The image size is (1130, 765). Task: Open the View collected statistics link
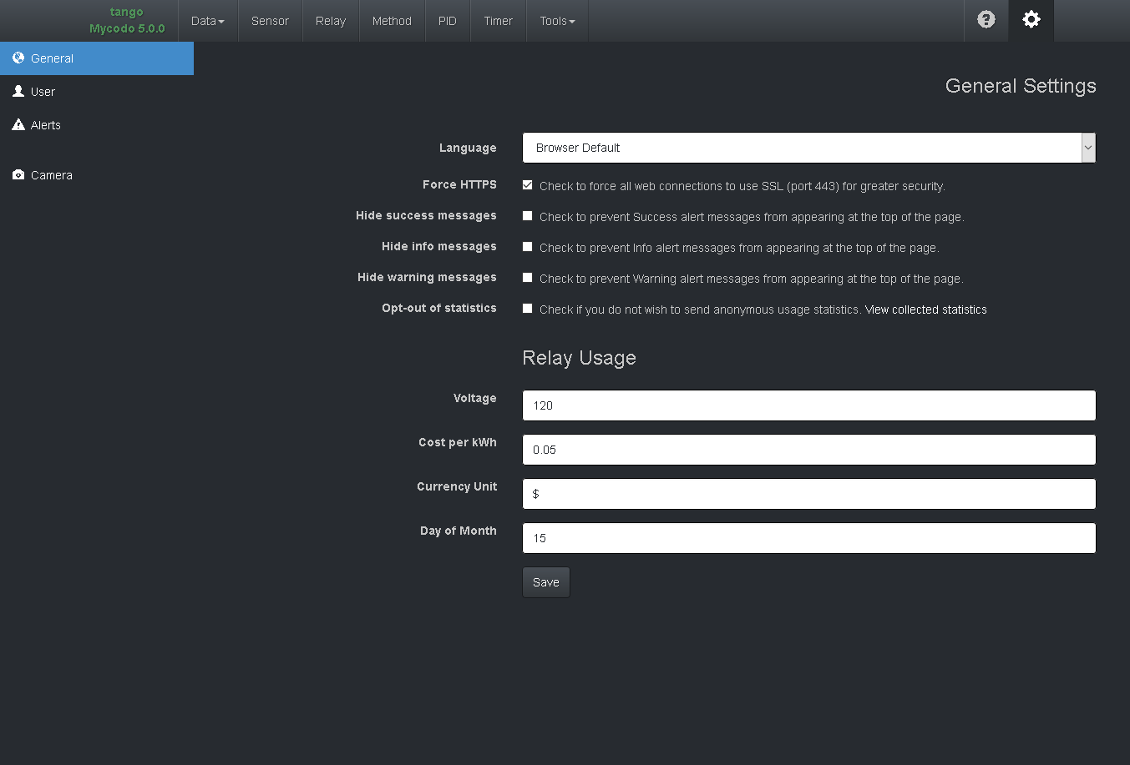coord(925,309)
